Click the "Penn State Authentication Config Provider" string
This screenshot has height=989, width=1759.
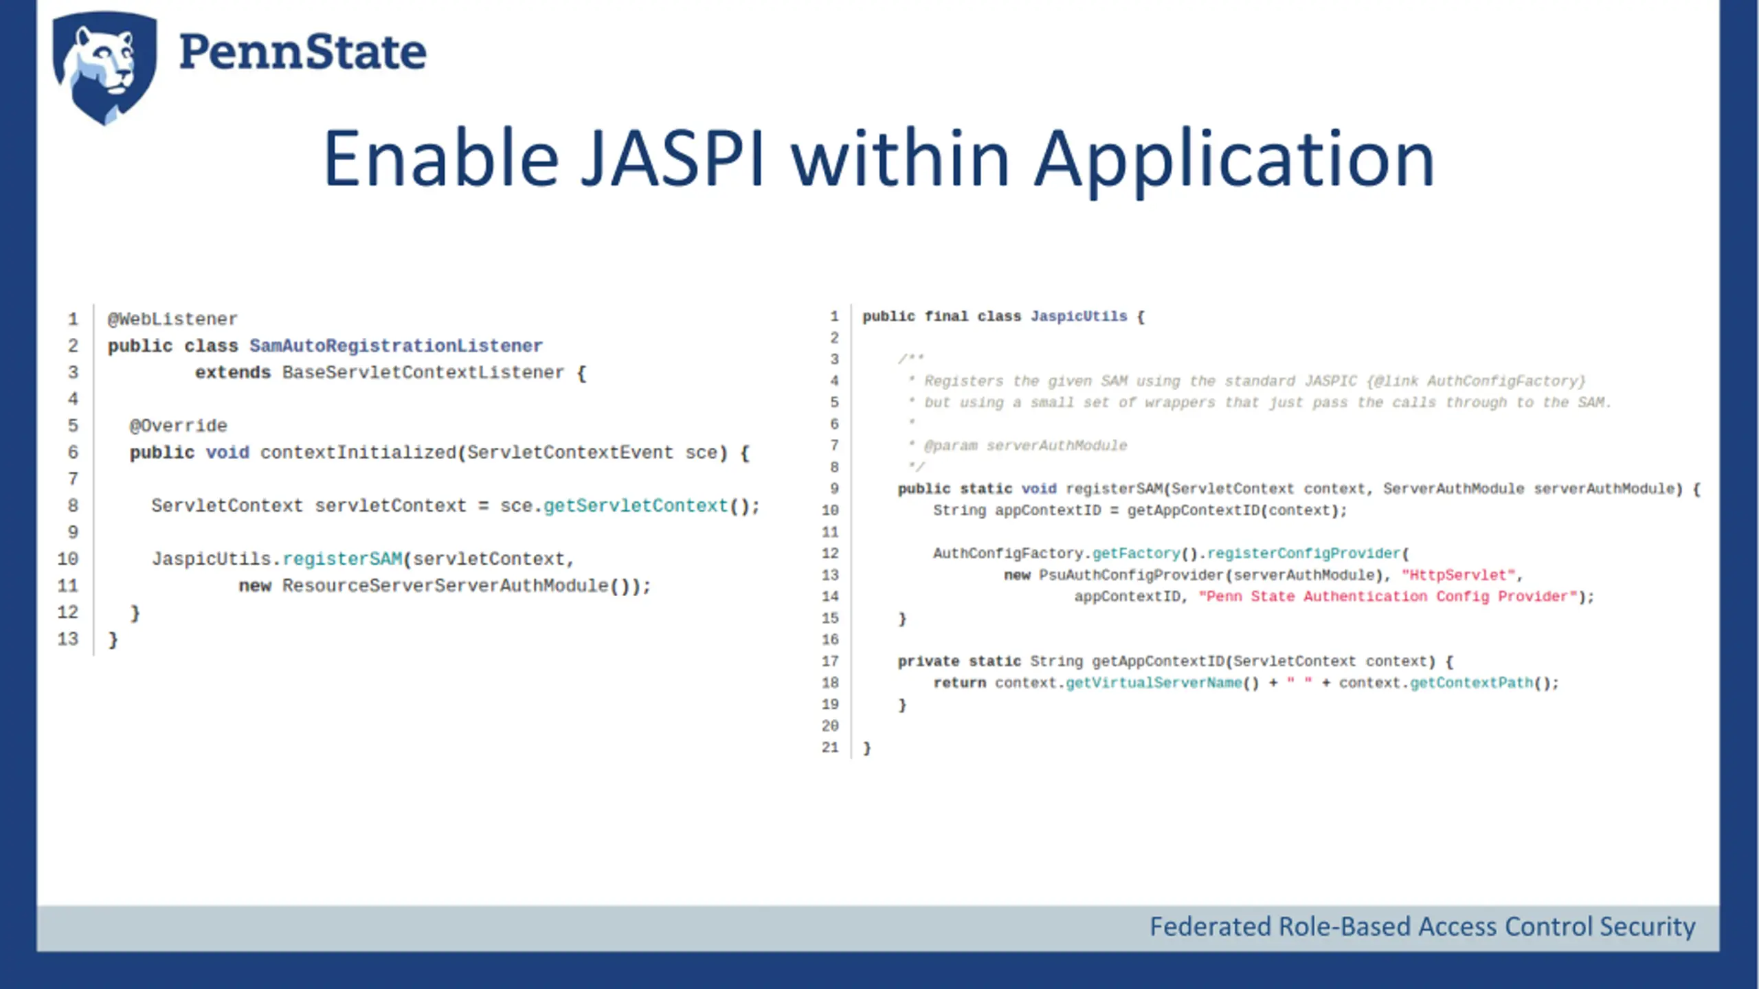click(x=1388, y=596)
